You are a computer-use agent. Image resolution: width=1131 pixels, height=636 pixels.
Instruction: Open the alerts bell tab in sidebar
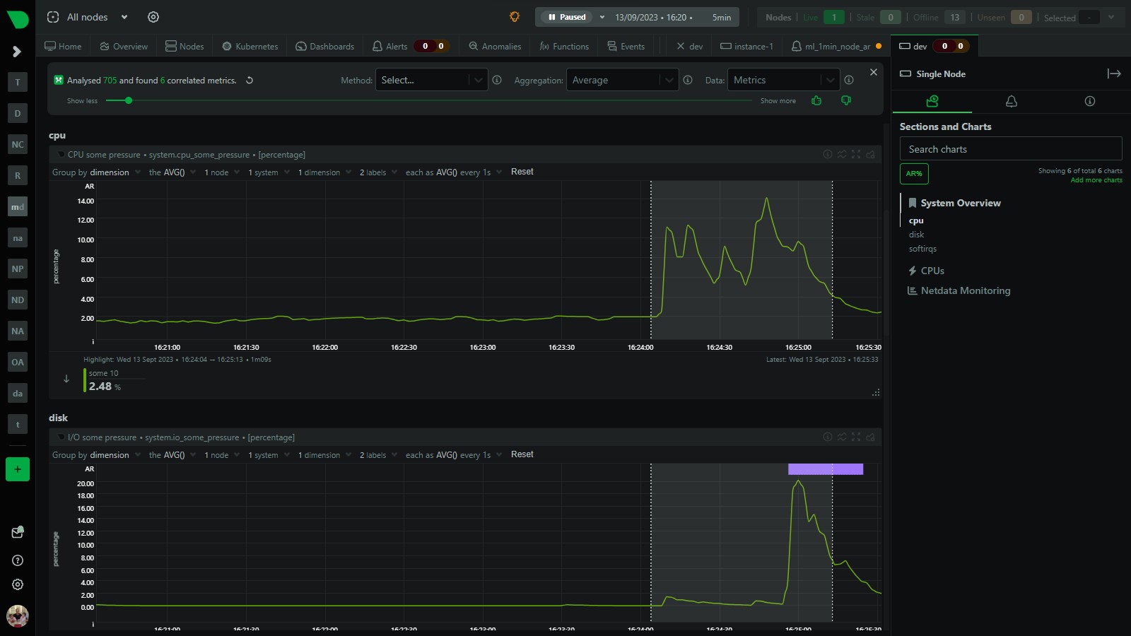click(x=1012, y=101)
